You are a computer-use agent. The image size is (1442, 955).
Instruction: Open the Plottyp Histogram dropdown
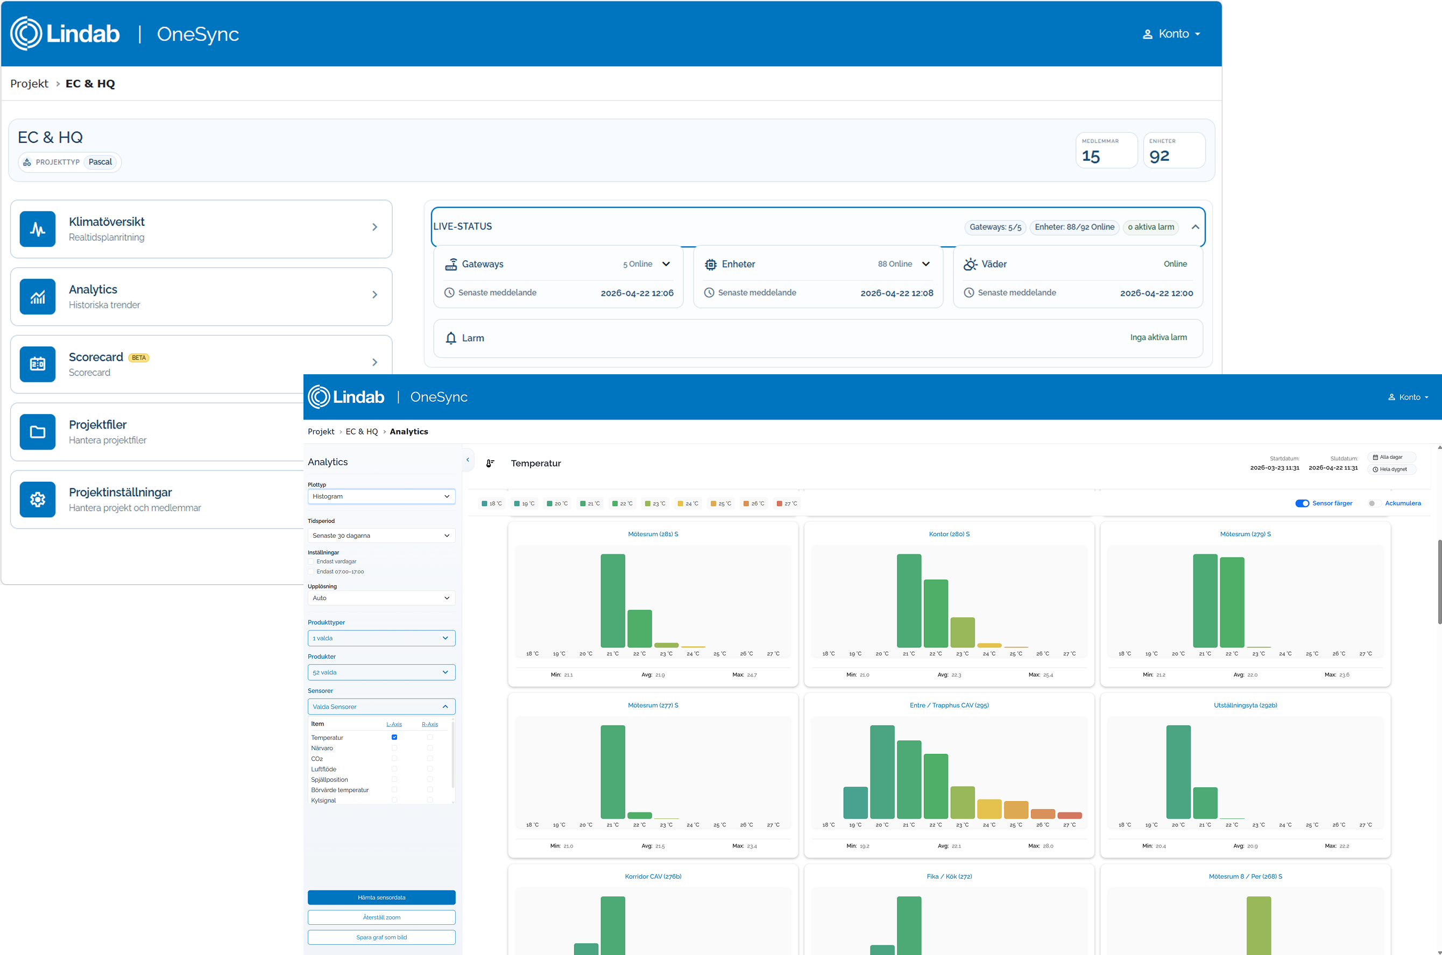tap(381, 496)
